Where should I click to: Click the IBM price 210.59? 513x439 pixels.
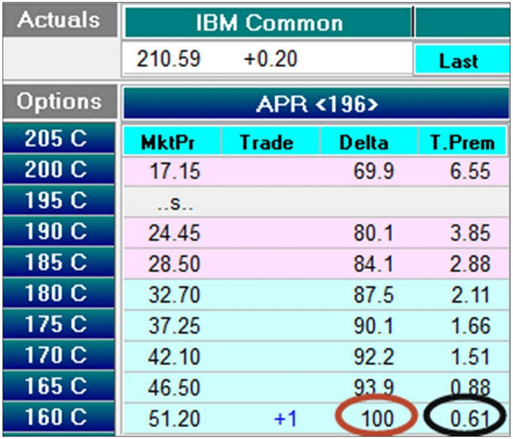tap(168, 59)
